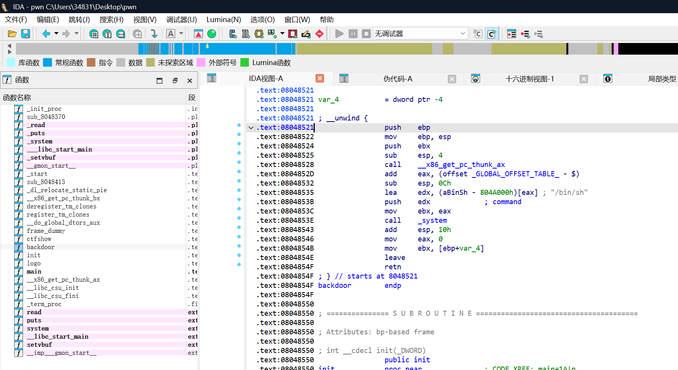The image size is (678, 370).
Task: Click the 外部符号 pink legend swatch
Action: click(x=201, y=62)
